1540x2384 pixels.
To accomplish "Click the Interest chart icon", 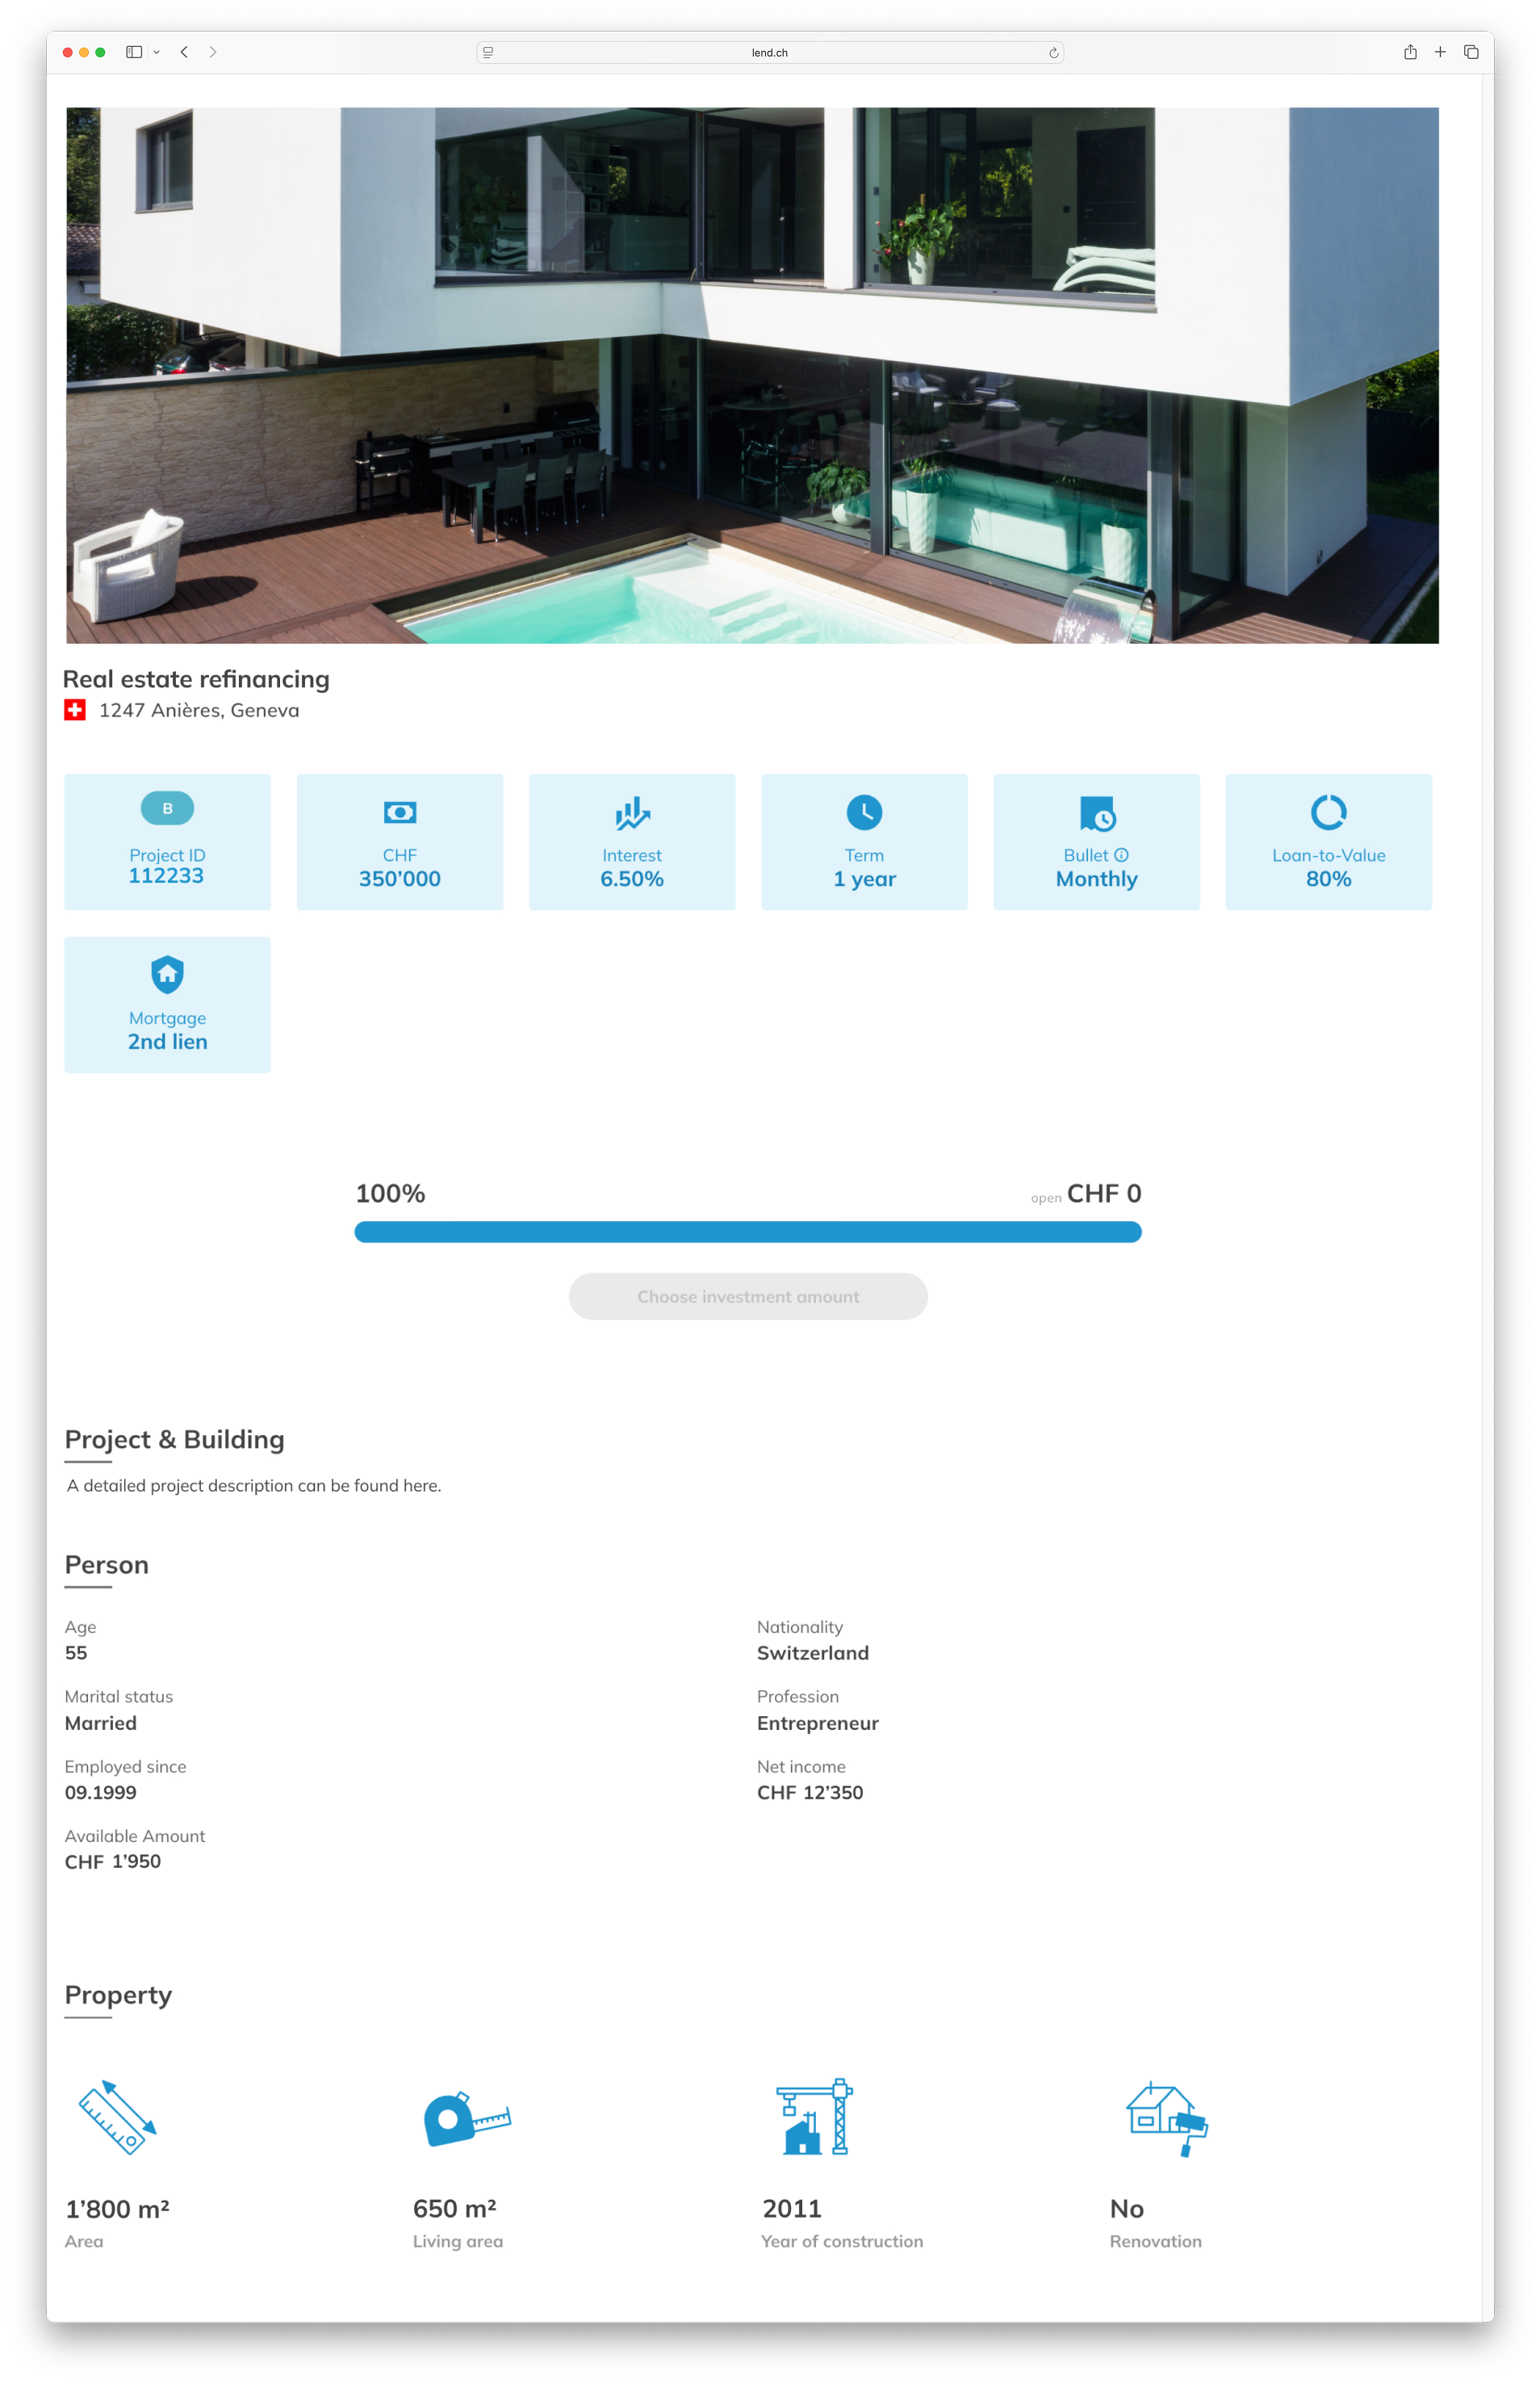I will click(x=632, y=813).
